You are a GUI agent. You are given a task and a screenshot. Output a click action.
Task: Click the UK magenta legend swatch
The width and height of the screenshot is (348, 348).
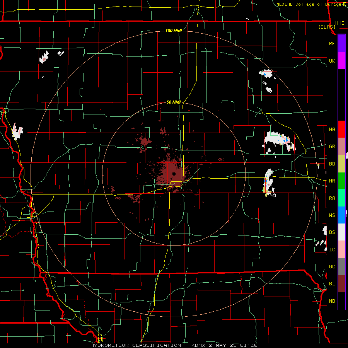[x=341, y=61]
